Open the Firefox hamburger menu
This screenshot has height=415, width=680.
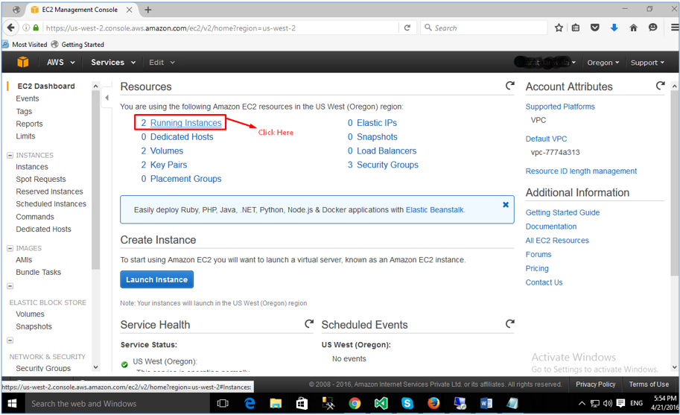(675, 28)
